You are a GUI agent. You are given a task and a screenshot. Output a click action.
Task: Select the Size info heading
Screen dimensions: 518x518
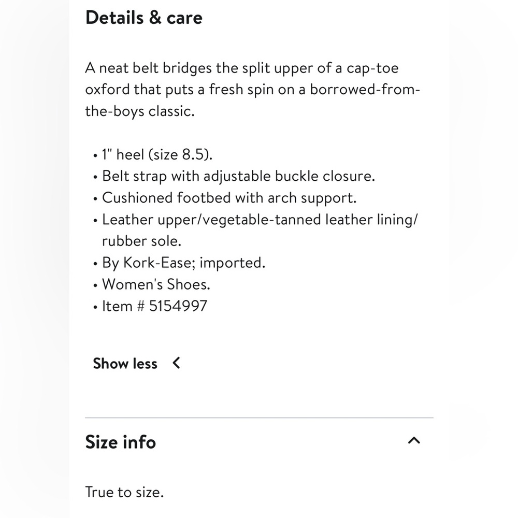coord(120,442)
